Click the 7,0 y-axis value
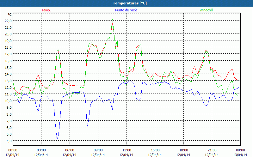The height and width of the screenshot is (158, 253). 9,121
